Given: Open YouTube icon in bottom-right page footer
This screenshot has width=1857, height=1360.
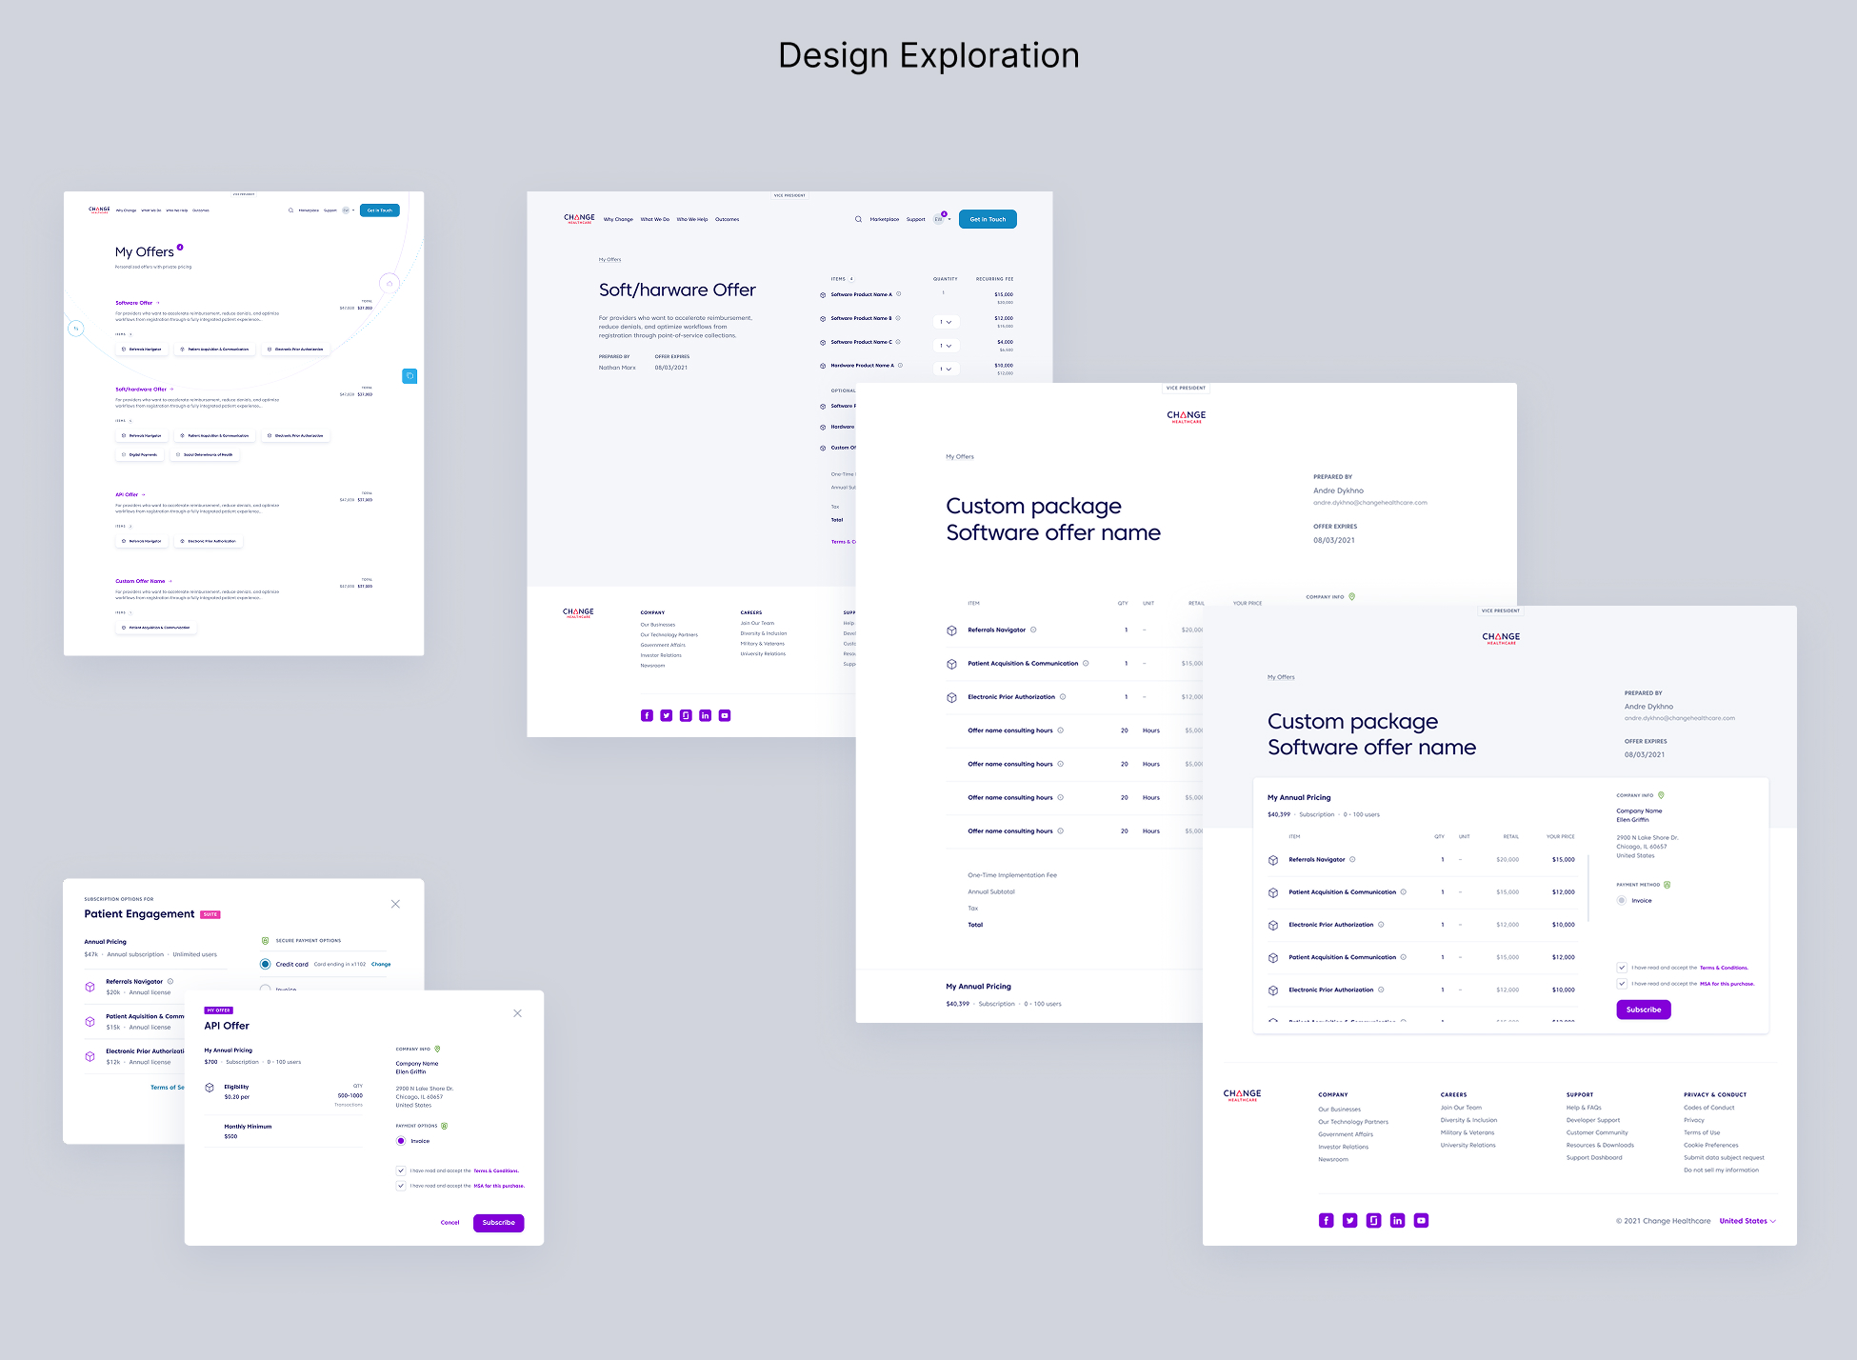Looking at the screenshot, I should tap(1421, 1221).
